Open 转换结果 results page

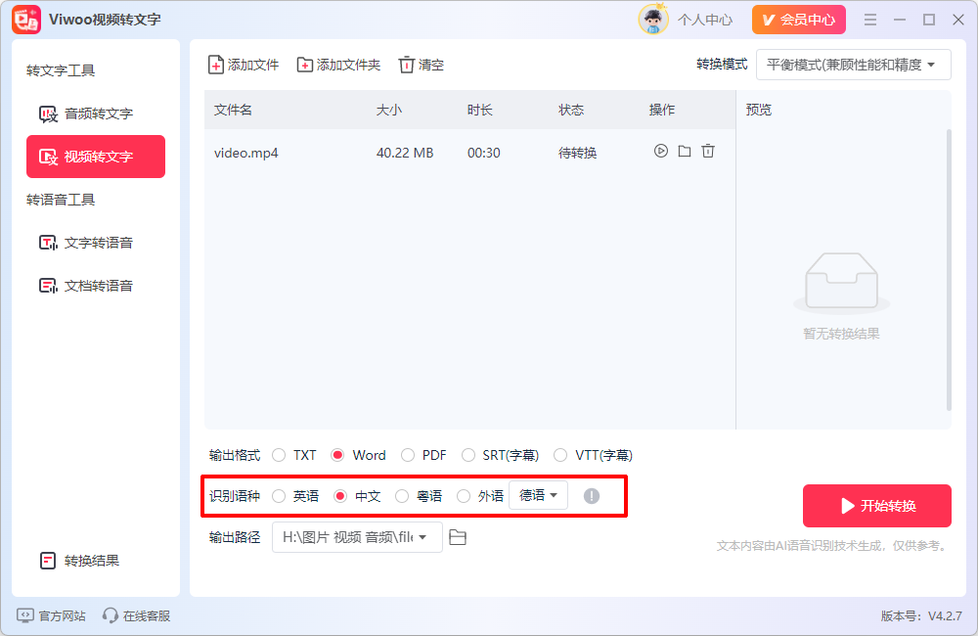[79, 561]
